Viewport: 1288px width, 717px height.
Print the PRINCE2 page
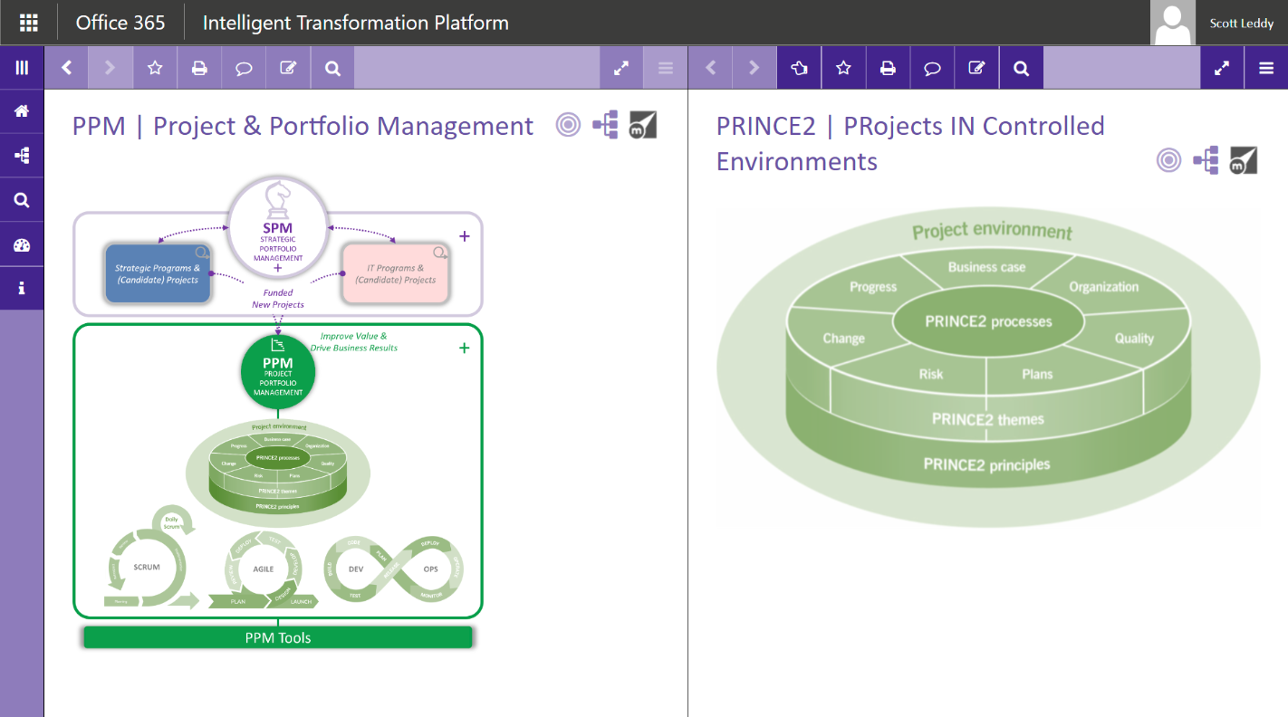click(888, 68)
